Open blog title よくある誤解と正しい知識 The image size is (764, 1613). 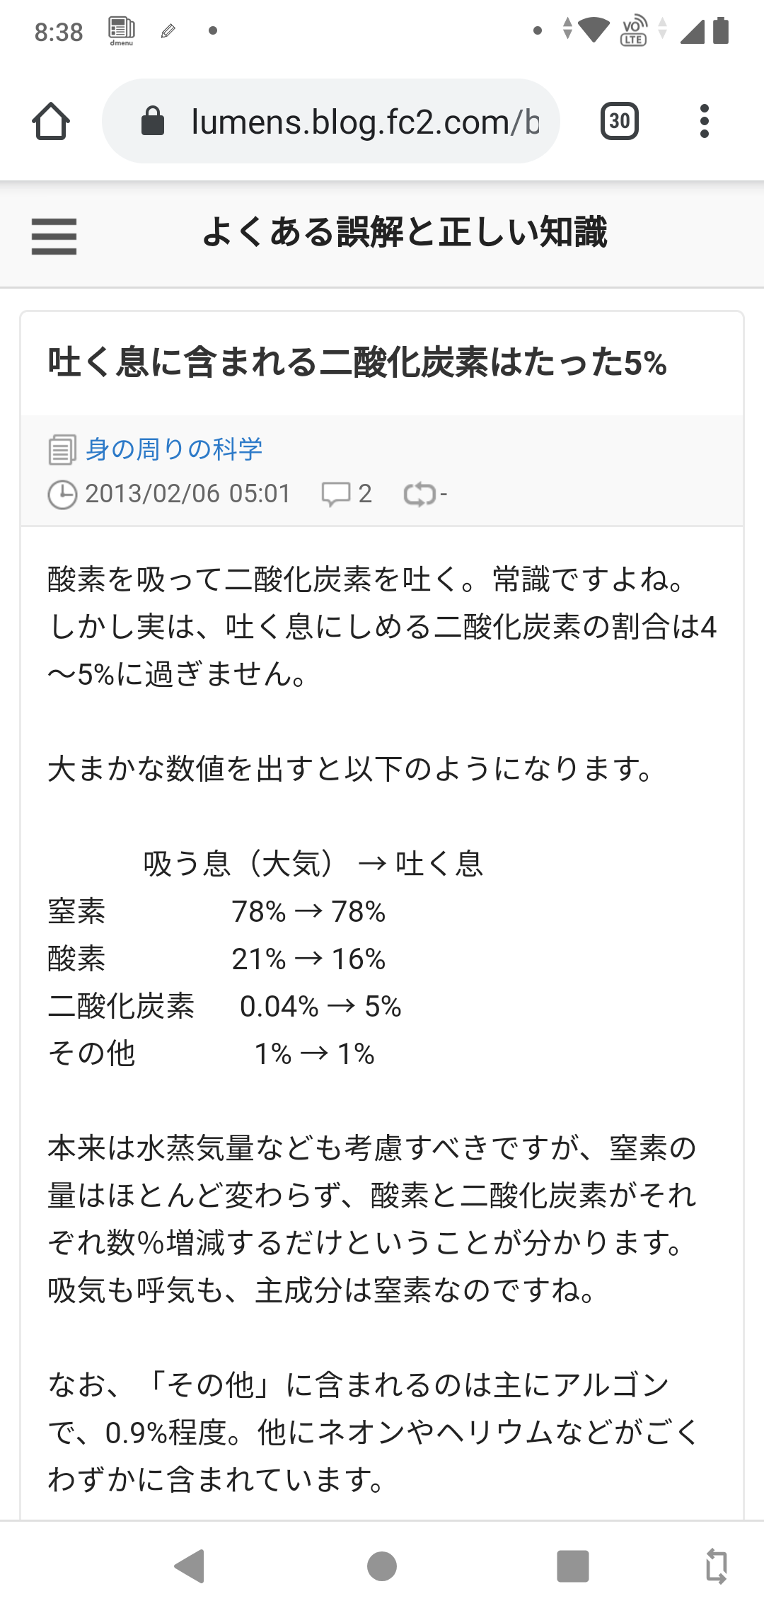[405, 232]
